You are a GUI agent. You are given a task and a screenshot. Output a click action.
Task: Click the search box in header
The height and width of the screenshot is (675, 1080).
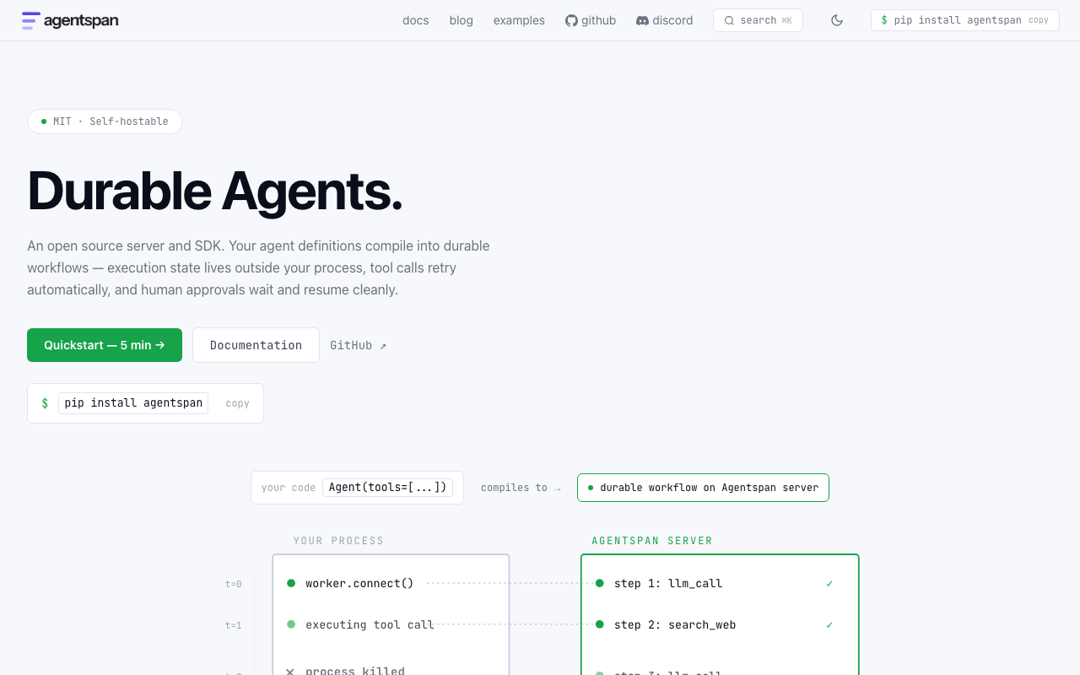pos(758,20)
